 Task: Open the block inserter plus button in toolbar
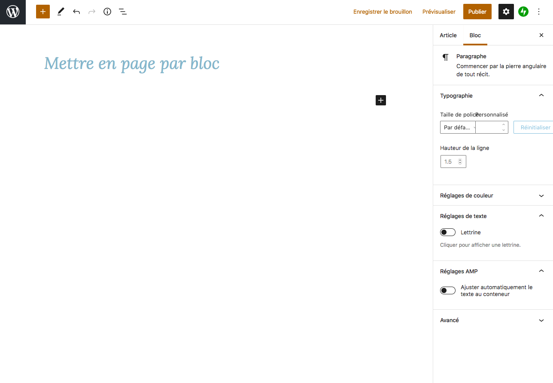point(43,12)
